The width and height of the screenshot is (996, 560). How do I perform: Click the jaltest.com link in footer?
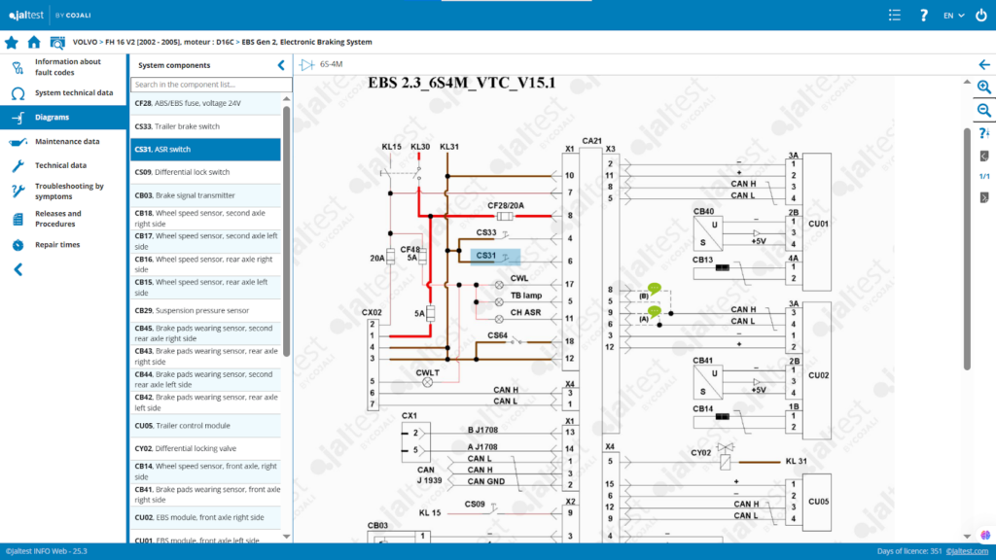tap(968, 552)
